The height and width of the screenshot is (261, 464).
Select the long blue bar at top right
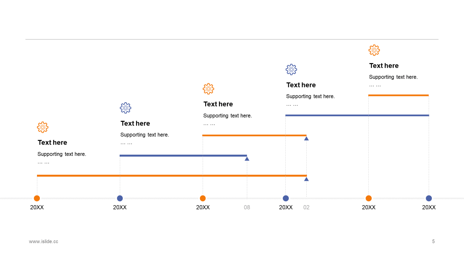pos(357,115)
